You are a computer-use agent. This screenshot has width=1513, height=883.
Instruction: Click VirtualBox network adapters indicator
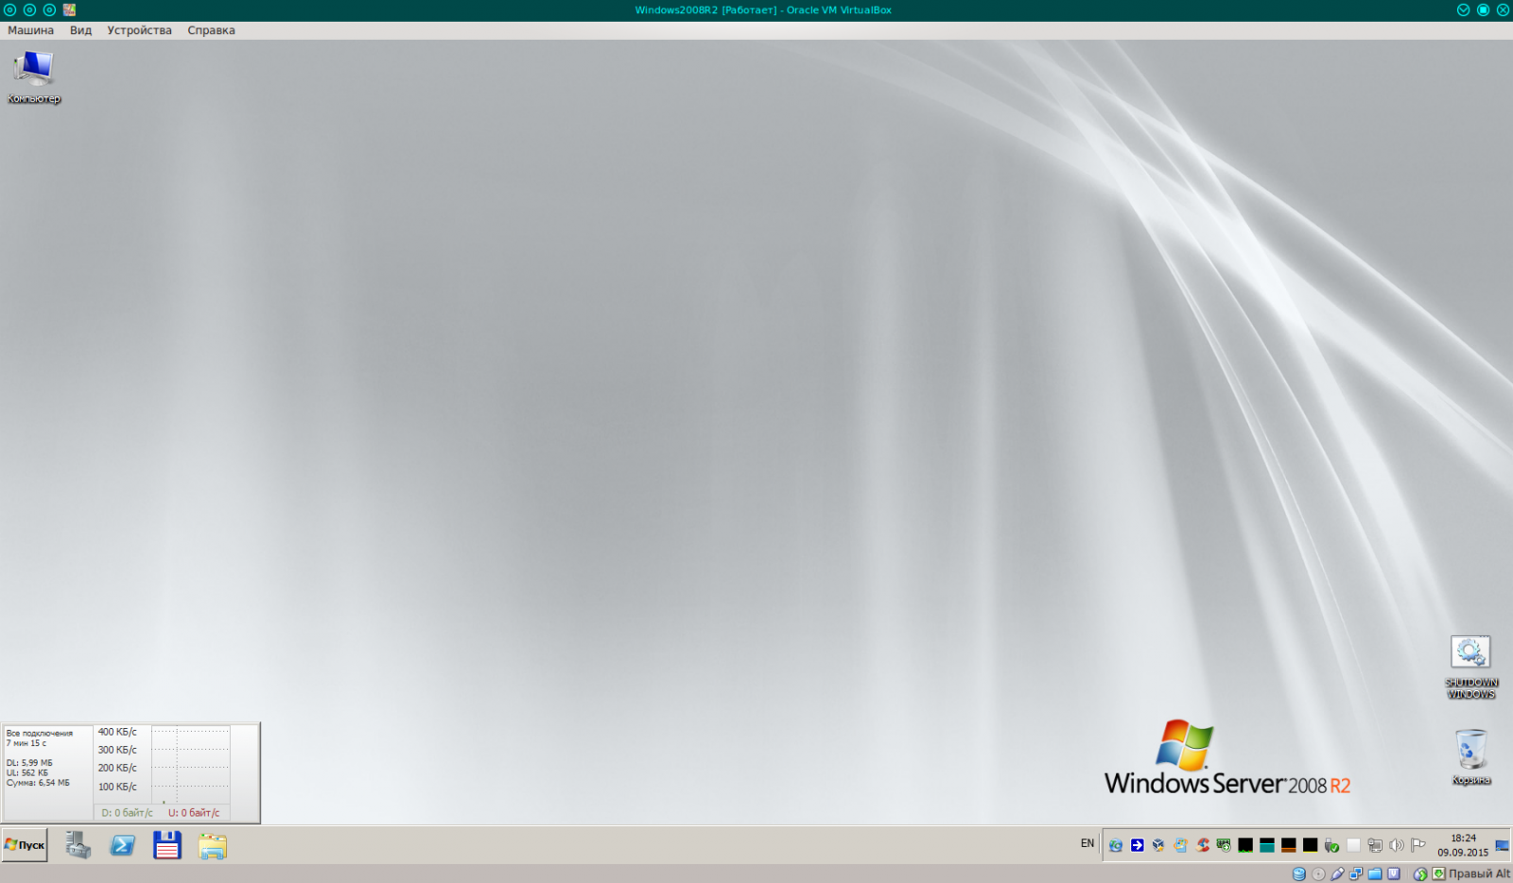click(1356, 874)
